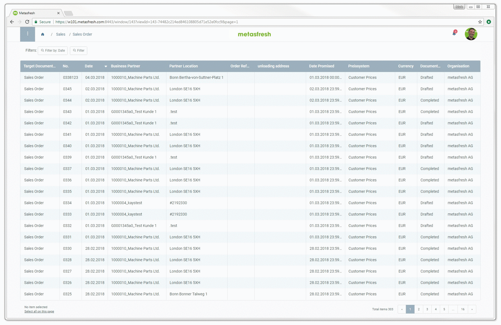Open the Filter by: Date filter
Viewport: 501px width, 325px height.
tap(53, 51)
